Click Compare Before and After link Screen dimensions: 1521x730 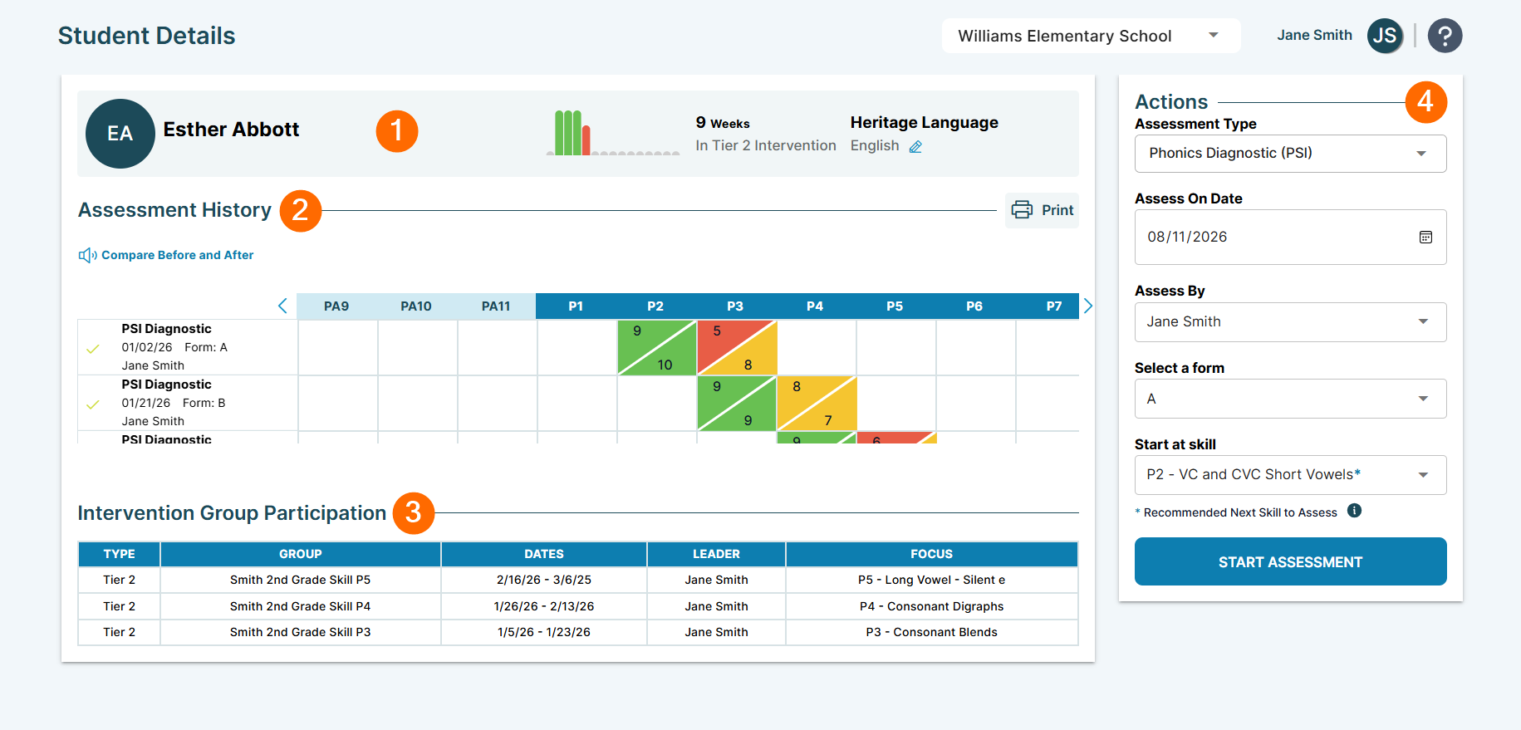(x=177, y=255)
